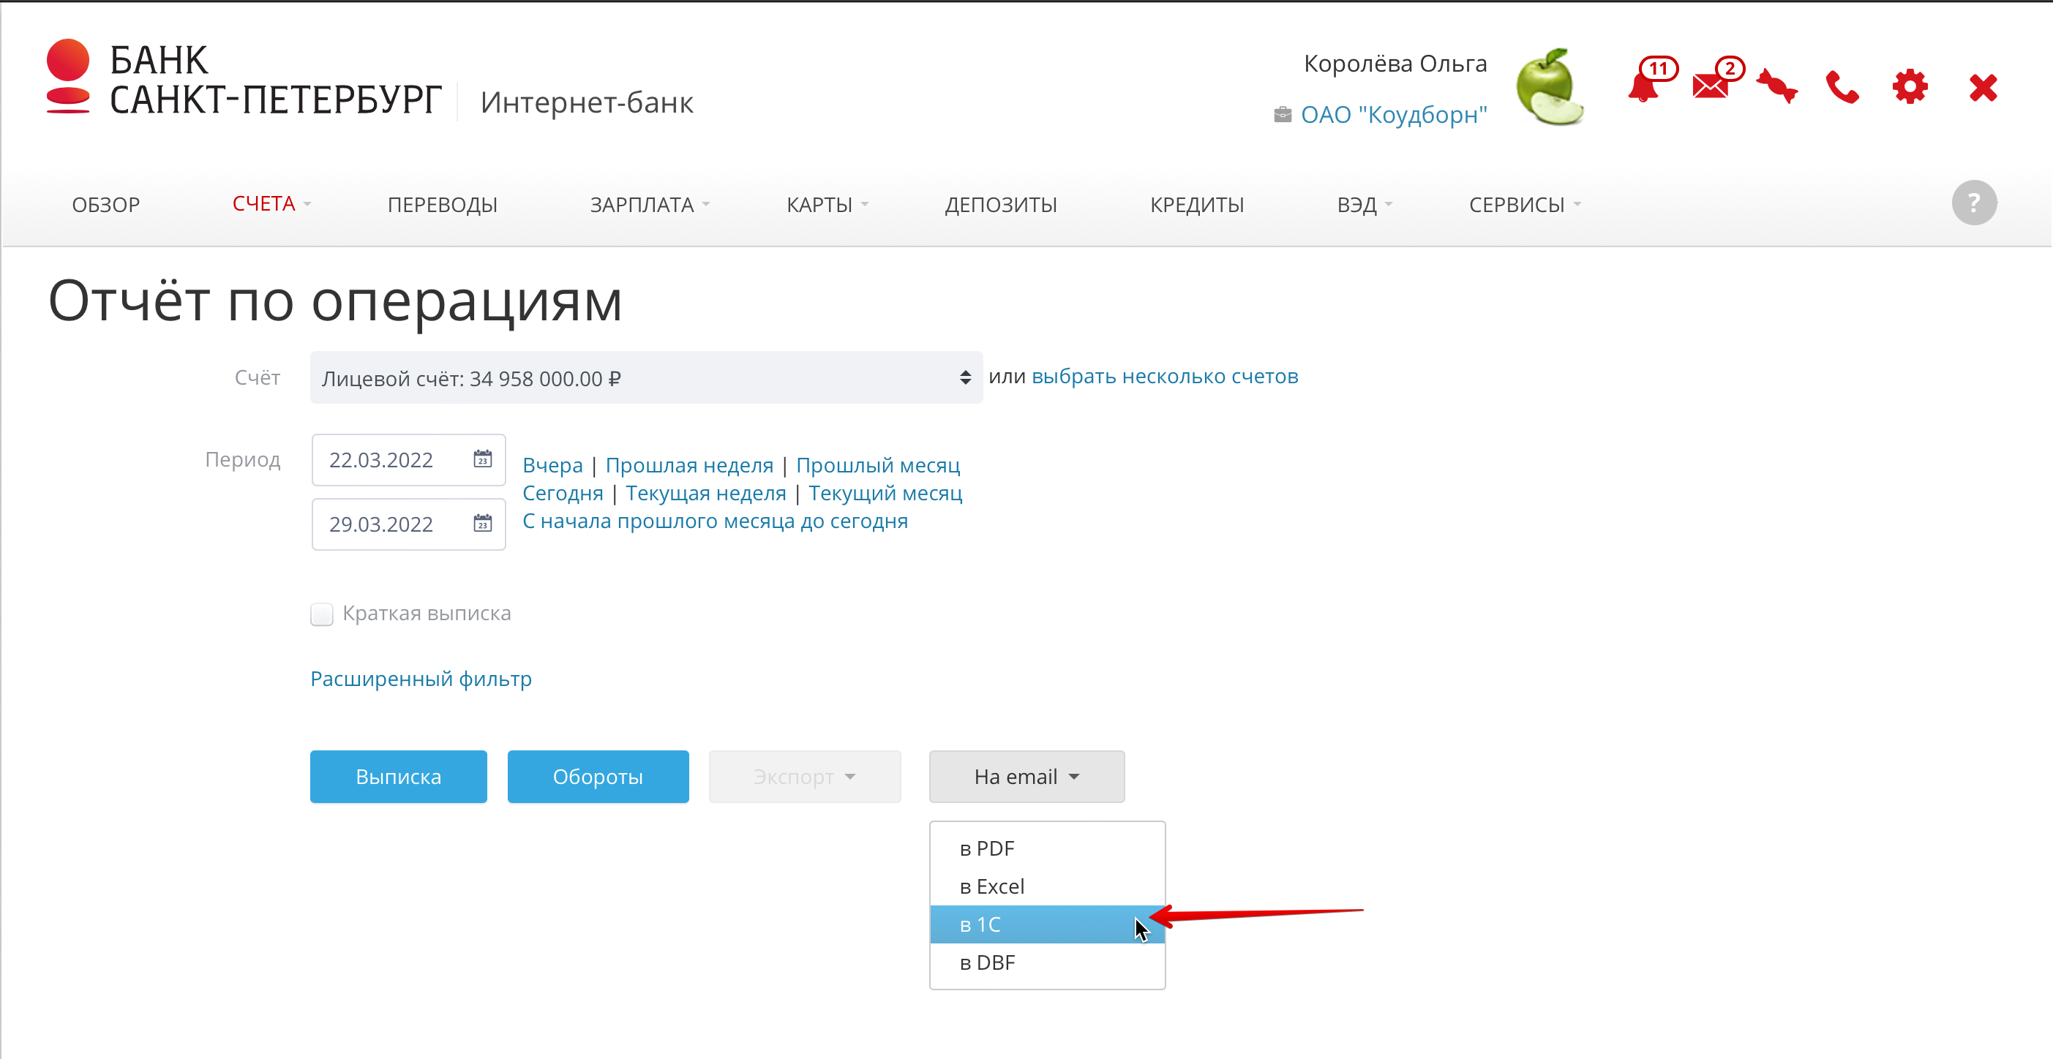
Task: Open settings via the red gear icon
Action: [x=1910, y=86]
